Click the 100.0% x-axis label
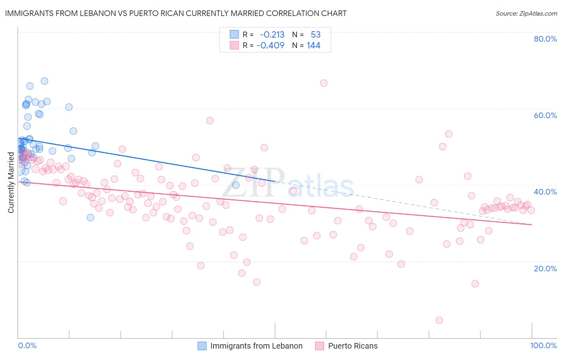The width and height of the screenshot is (562, 357). (x=544, y=345)
